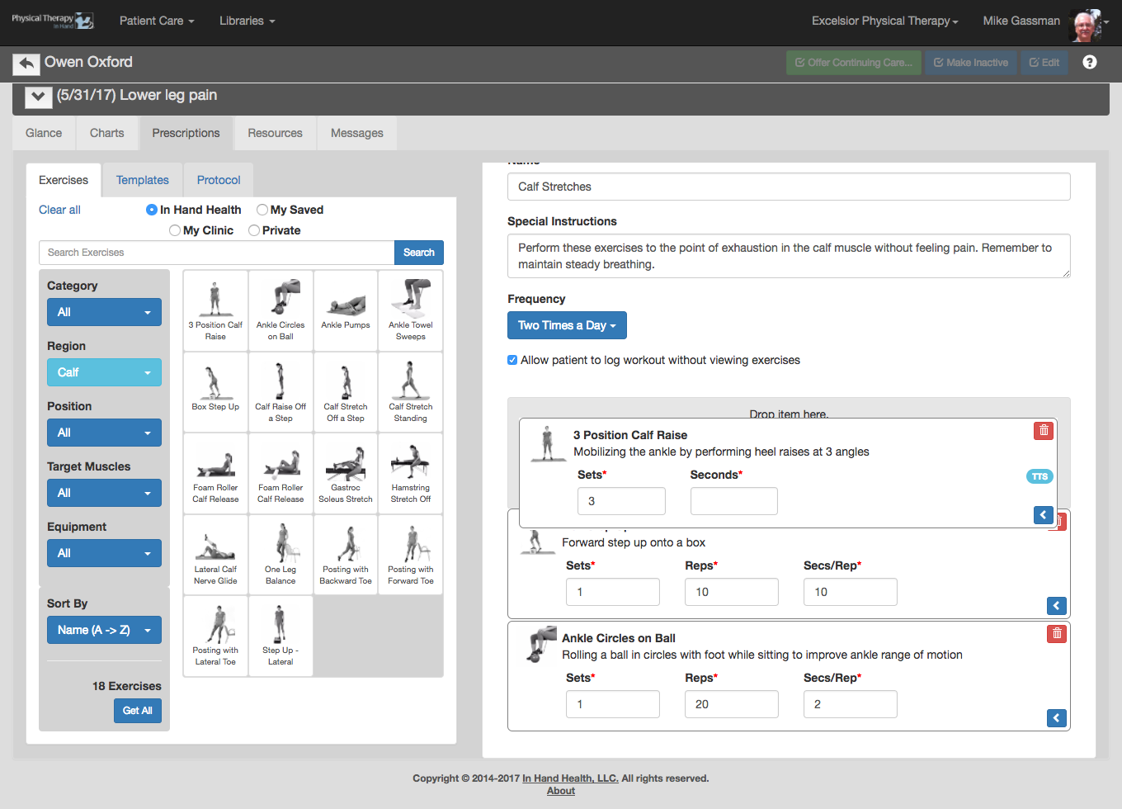Switch to the Templates tab
Image resolution: width=1122 pixels, height=809 pixels.
[143, 180]
